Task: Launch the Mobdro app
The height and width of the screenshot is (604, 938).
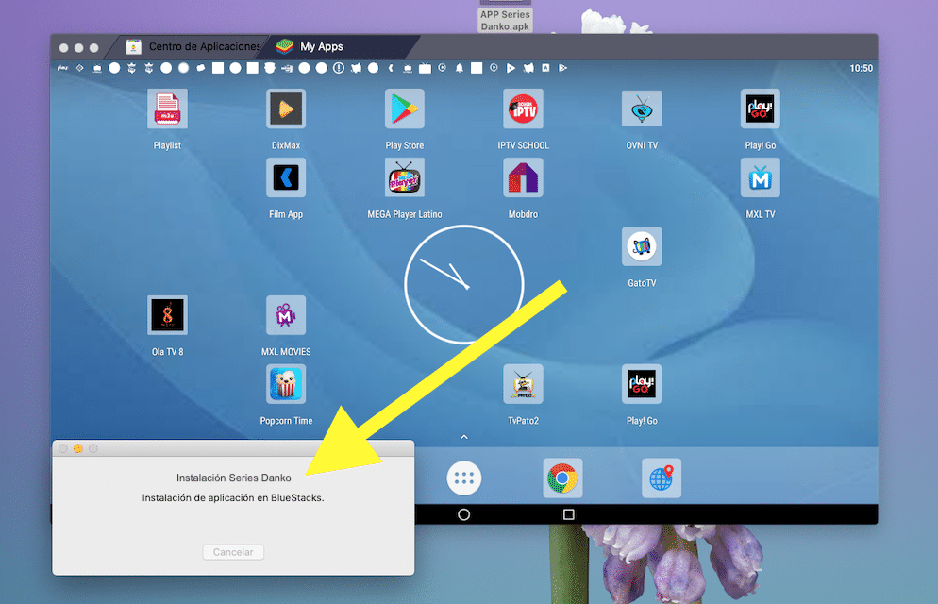Action: click(523, 178)
